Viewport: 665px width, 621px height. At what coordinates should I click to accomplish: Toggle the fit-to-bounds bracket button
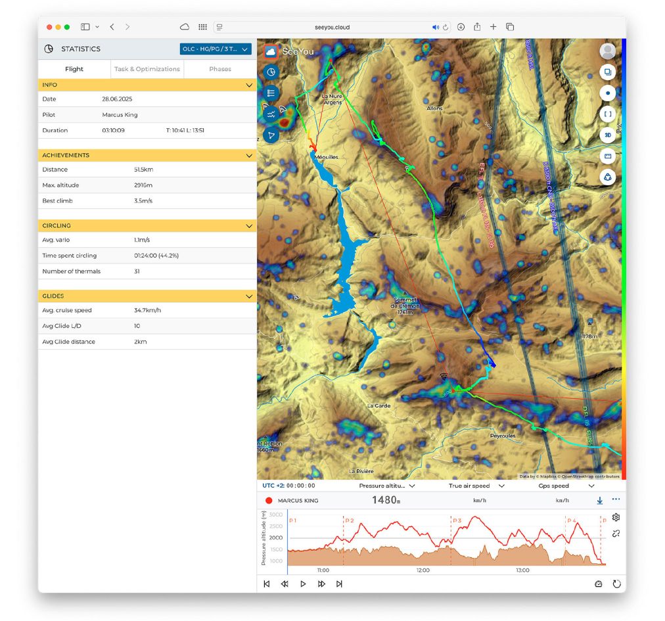point(608,114)
